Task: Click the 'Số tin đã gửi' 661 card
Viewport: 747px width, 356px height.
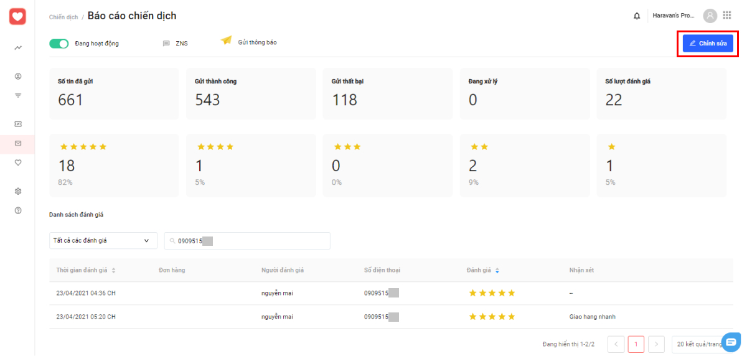Action: [x=114, y=93]
